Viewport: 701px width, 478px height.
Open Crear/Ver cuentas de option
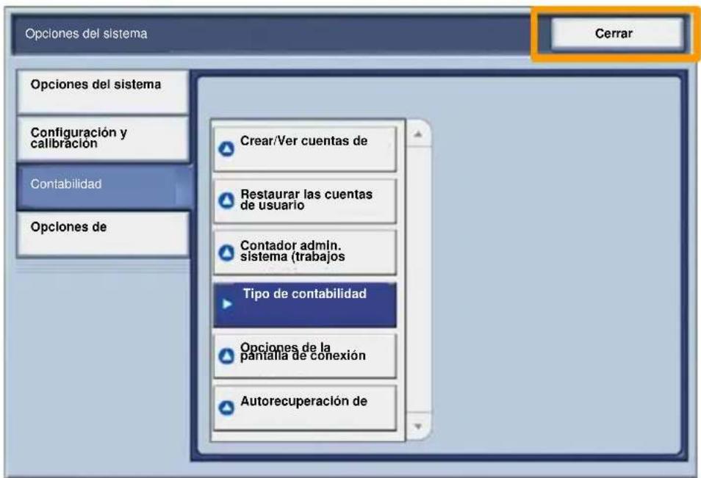click(305, 149)
